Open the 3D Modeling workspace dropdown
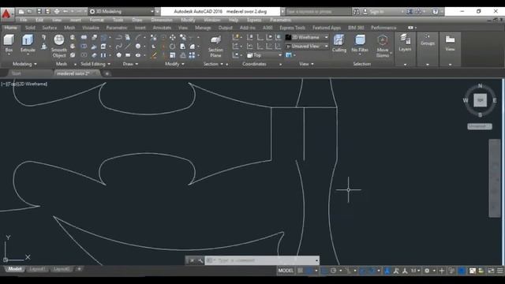Viewport: 505px width, 284px height. point(121,11)
